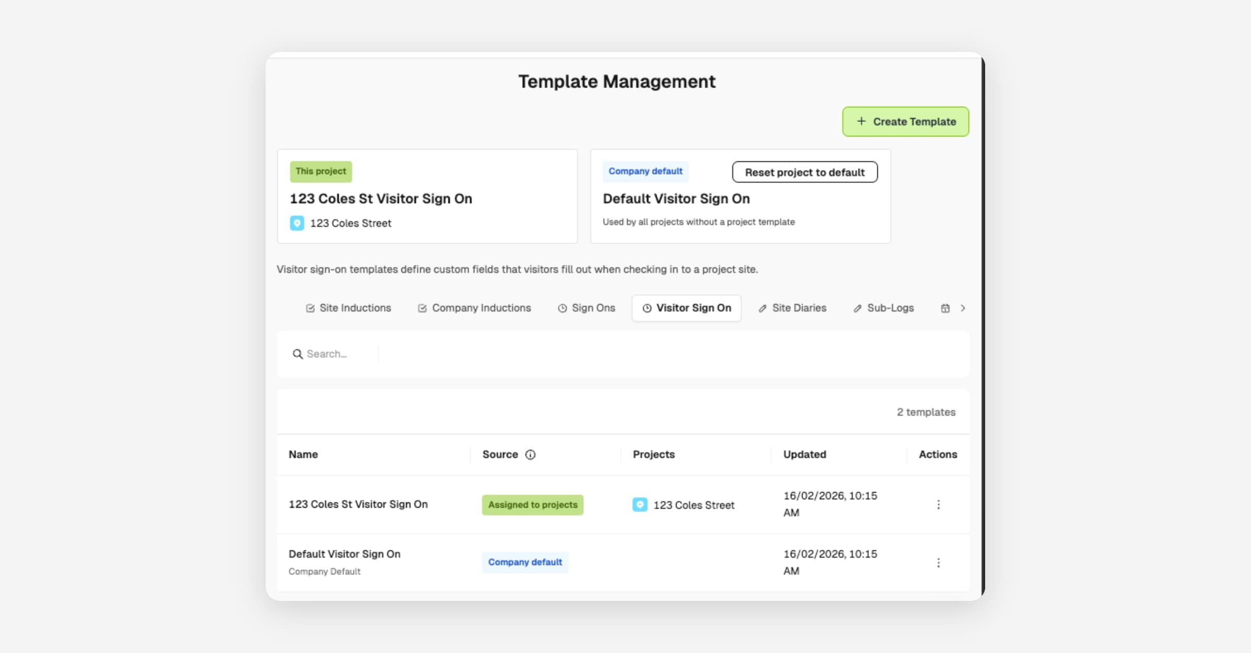Open the 123 Coles St Visitor Sign On row name

(358, 504)
